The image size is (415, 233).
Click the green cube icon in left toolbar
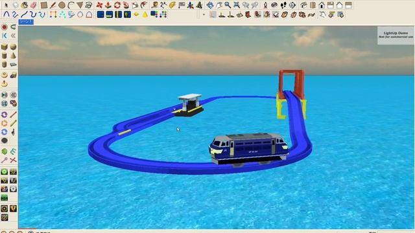pyautogui.click(x=5, y=151)
